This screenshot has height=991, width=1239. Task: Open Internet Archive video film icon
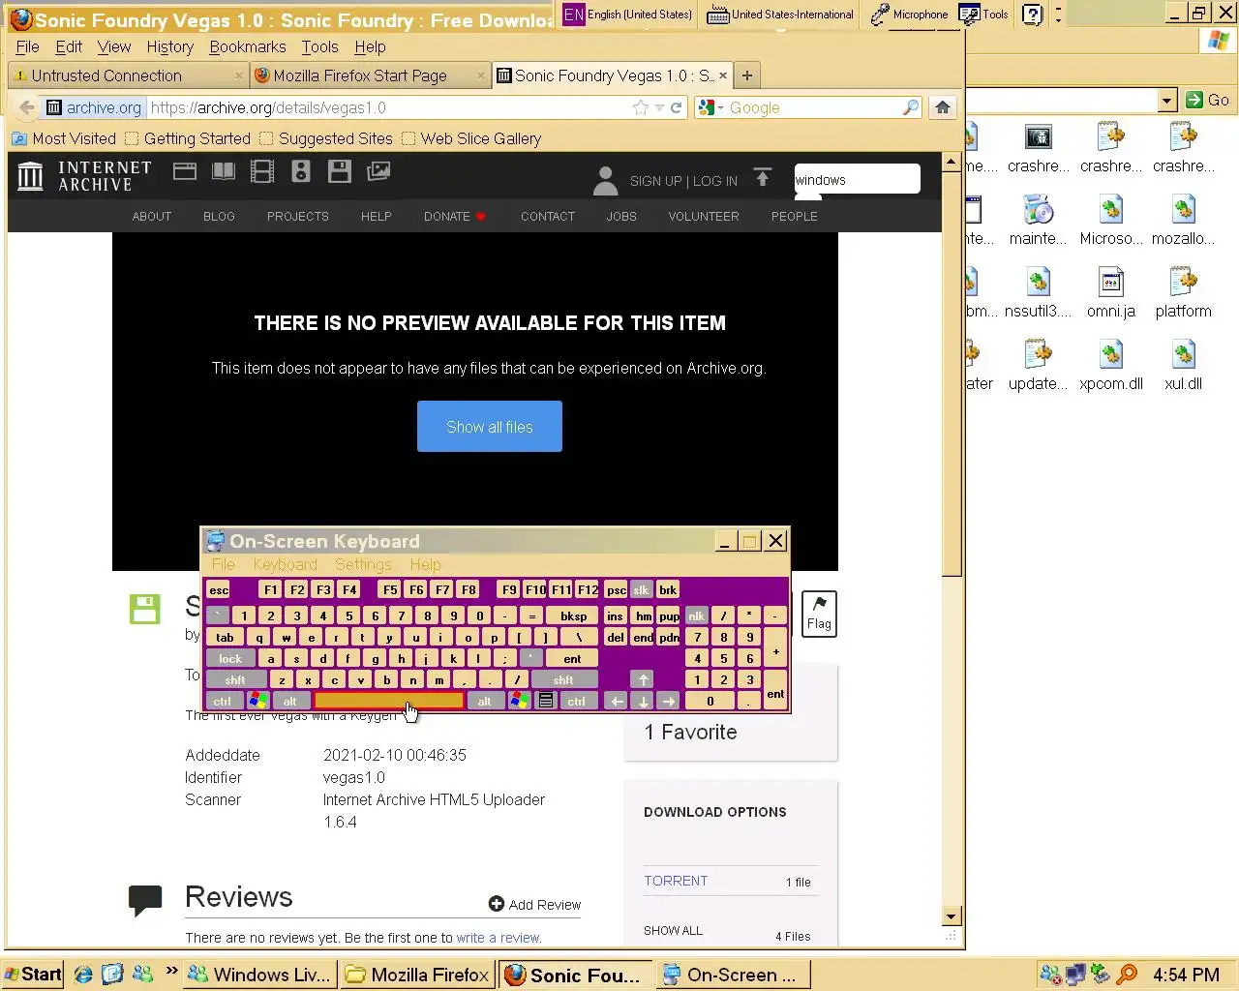click(262, 172)
